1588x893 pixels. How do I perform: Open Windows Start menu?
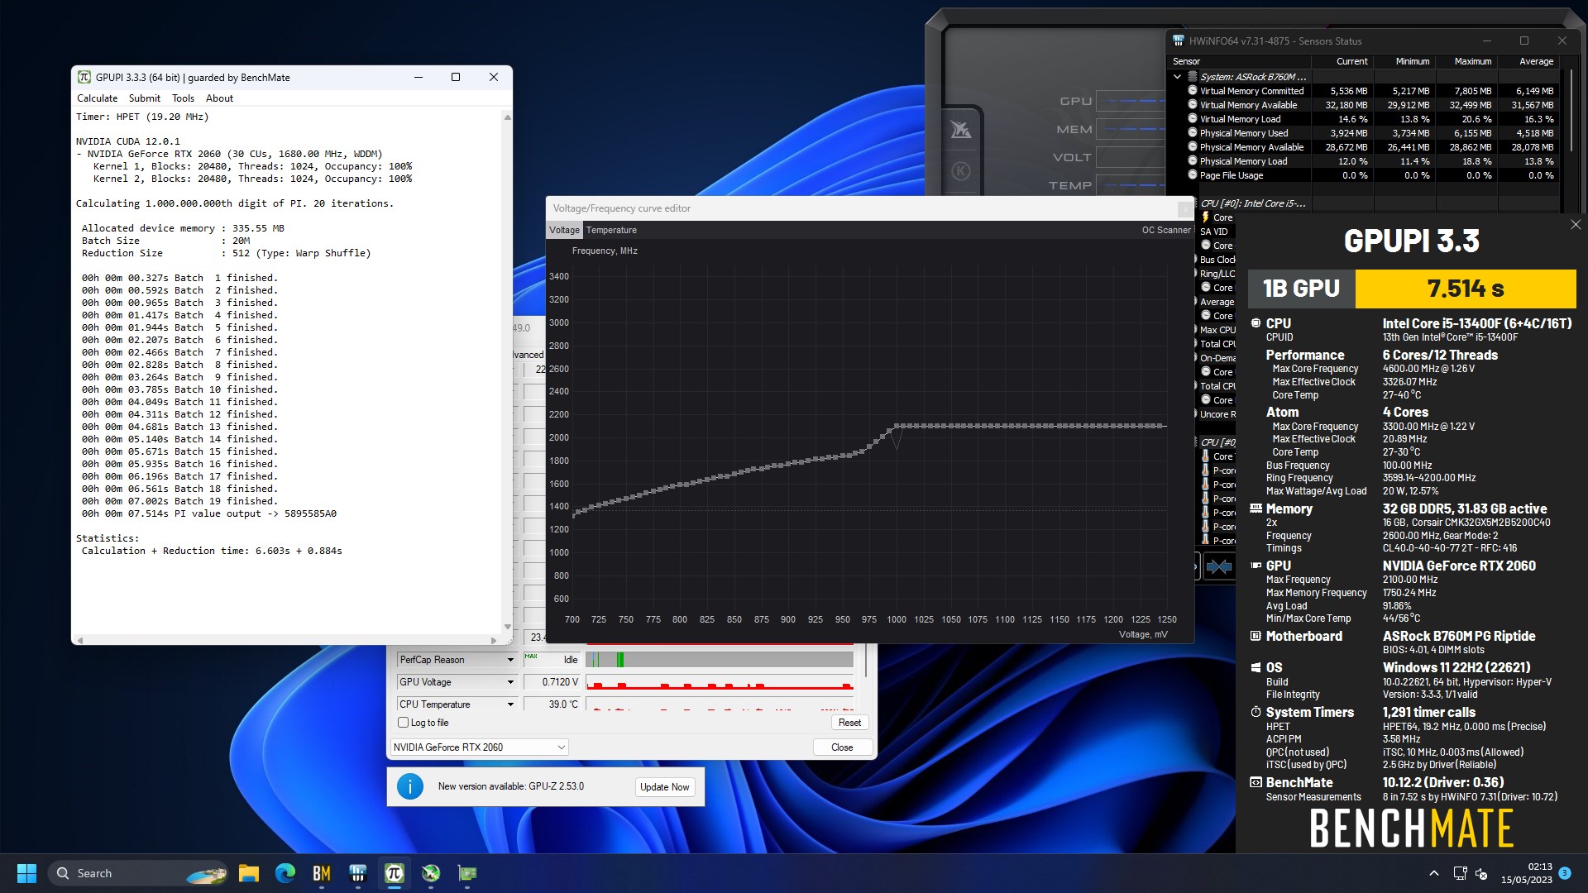tap(26, 873)
